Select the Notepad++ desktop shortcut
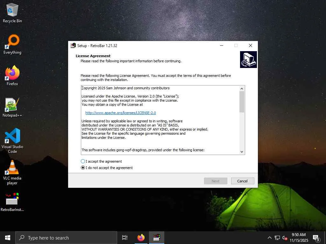This screenshot has width=326, height=244. [12, 107]
